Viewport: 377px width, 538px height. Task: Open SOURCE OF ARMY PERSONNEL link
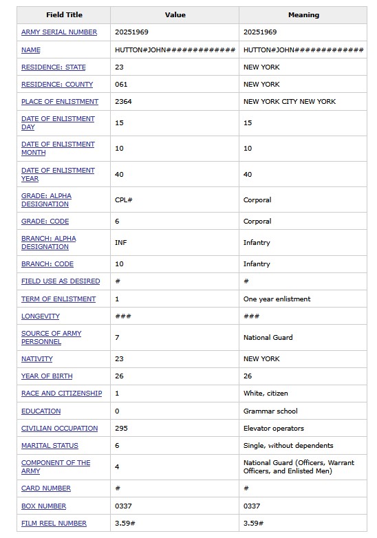(51, 337)
